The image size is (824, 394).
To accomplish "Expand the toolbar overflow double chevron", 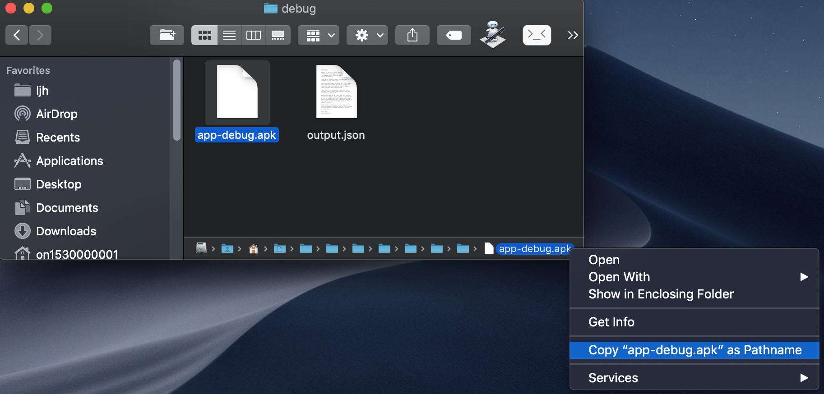I will coord(573,35).
